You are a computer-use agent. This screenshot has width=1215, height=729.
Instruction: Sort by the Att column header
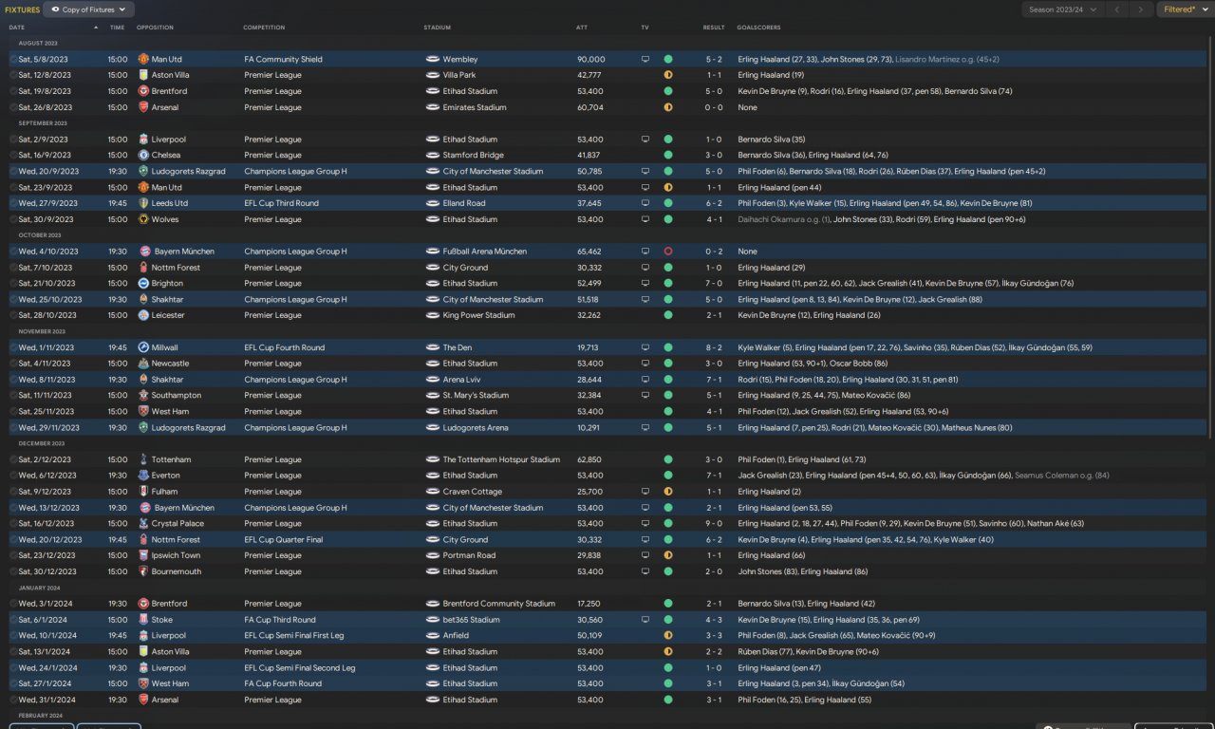point(582,28)
